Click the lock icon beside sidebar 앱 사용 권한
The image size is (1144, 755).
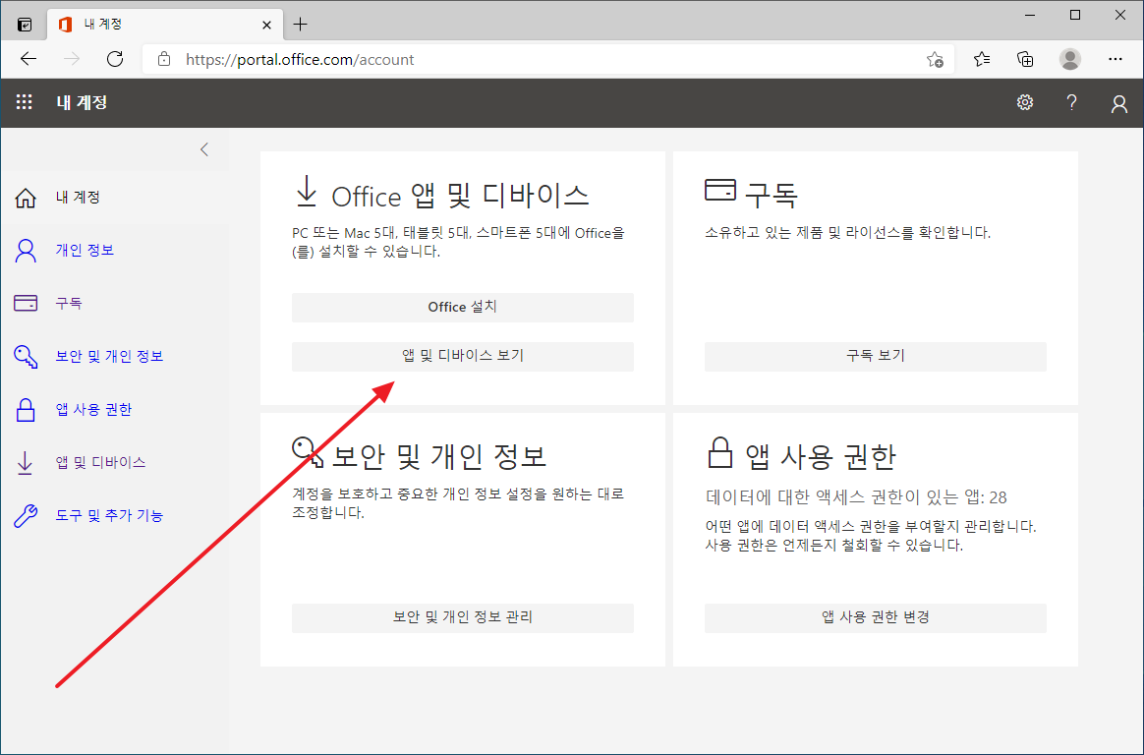click(26, 410)
